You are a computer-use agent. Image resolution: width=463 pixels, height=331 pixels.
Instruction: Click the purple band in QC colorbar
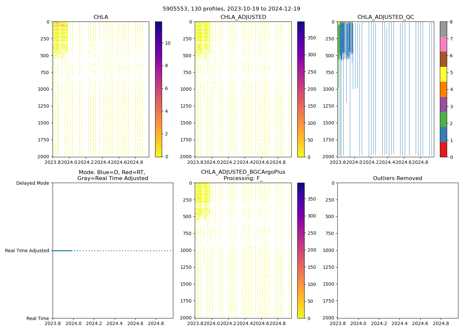pos(443,104)
